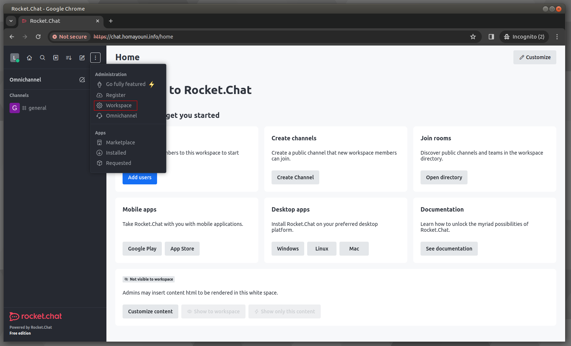Click See documentation button

point(449,249)
